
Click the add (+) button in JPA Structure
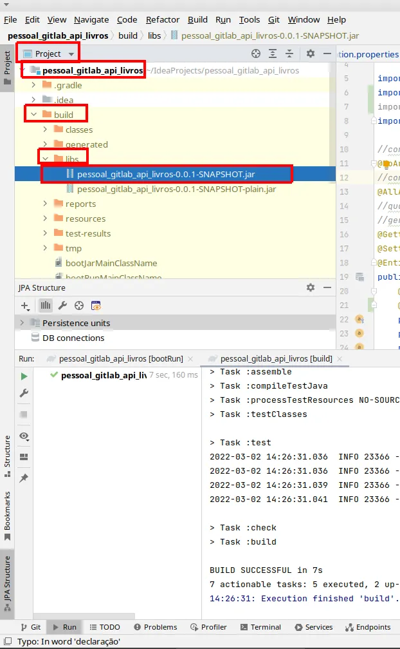(x=25, y=306)
